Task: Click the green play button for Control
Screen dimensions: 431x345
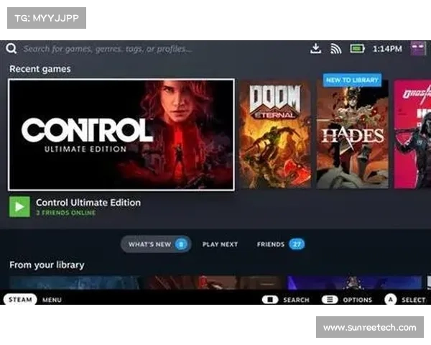Action: 19,206
